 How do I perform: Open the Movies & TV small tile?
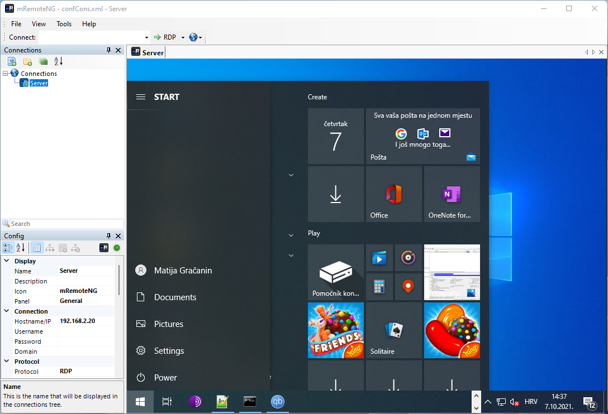click(x=379, y=258)
